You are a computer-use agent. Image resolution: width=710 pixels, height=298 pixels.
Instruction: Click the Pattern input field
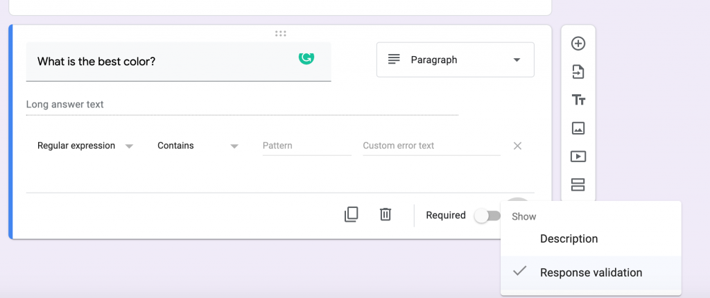tap(307, 146)
